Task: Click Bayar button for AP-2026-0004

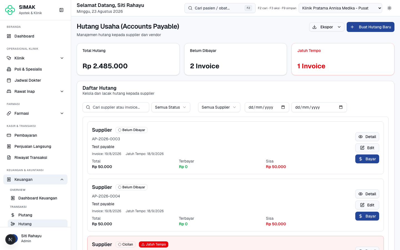Action: point(367,216)
